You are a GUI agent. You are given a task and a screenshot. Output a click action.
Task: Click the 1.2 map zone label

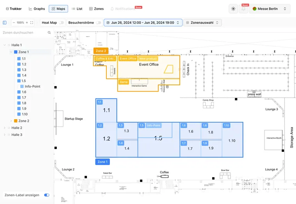pos(100,125)
